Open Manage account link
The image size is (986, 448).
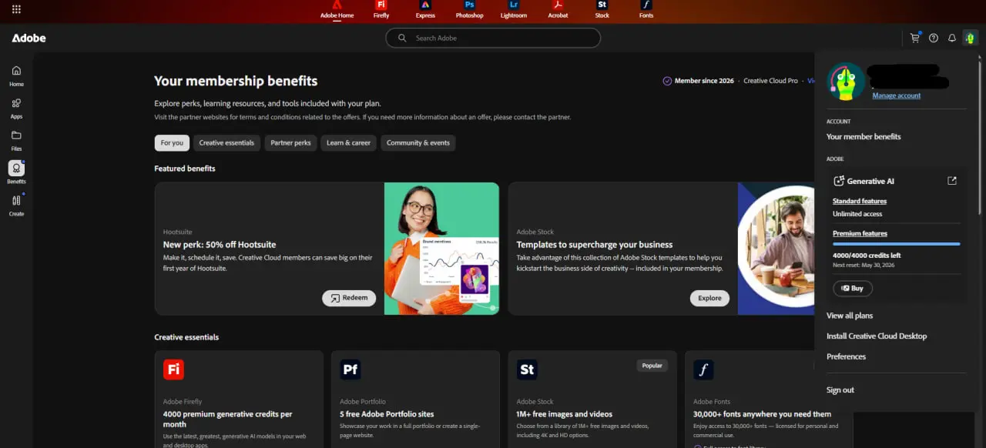click(x=897, y=95)
